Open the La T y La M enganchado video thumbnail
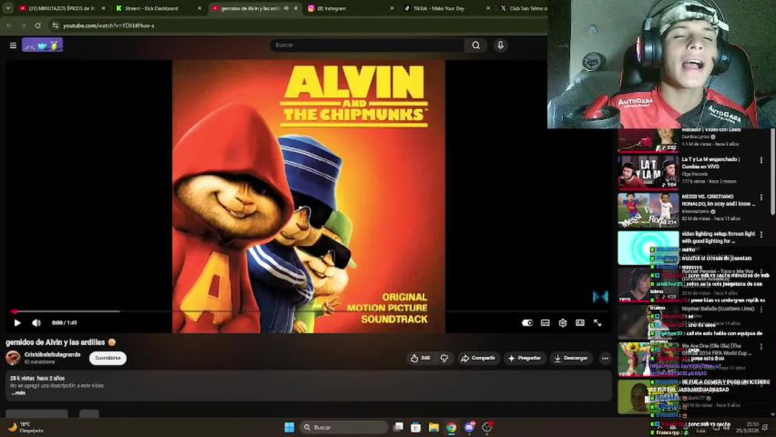Image resolution: width=776 pixels, height=437 pixels. [x=648, y=172]
